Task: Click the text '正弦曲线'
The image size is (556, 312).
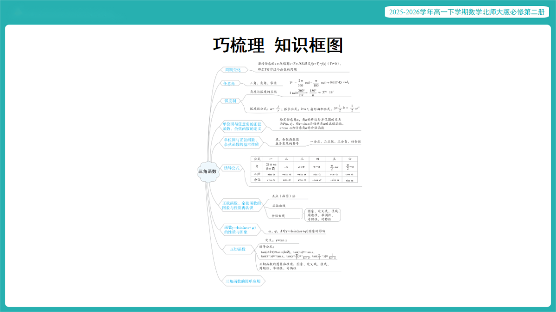Action: [279, 206]
